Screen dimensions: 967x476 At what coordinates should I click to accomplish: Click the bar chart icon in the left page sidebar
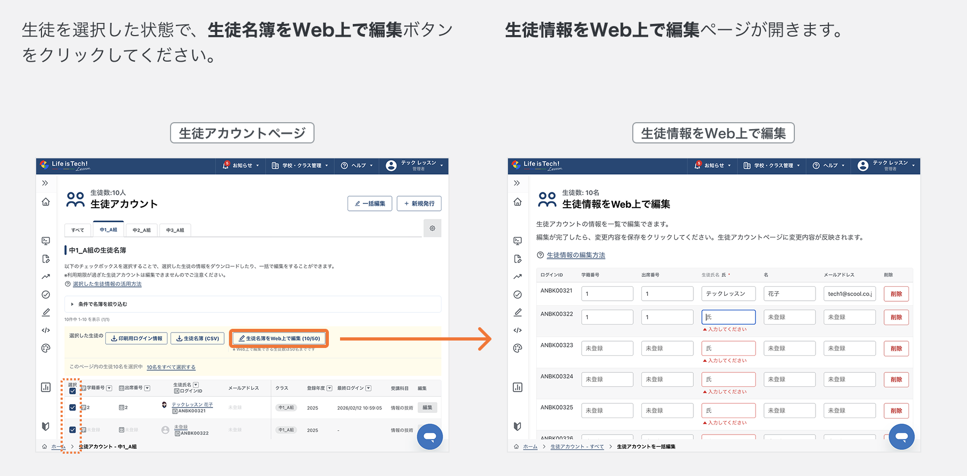point(46,387)
